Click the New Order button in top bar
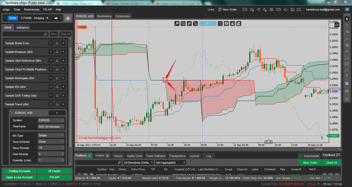Screen dimensions: 352x187 pyautogui.click(x=227, y=10)
